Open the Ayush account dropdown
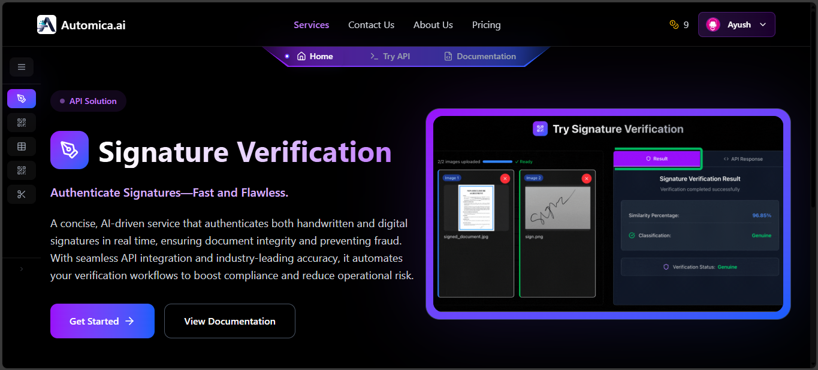818x370 pixels. coord(736,25)
